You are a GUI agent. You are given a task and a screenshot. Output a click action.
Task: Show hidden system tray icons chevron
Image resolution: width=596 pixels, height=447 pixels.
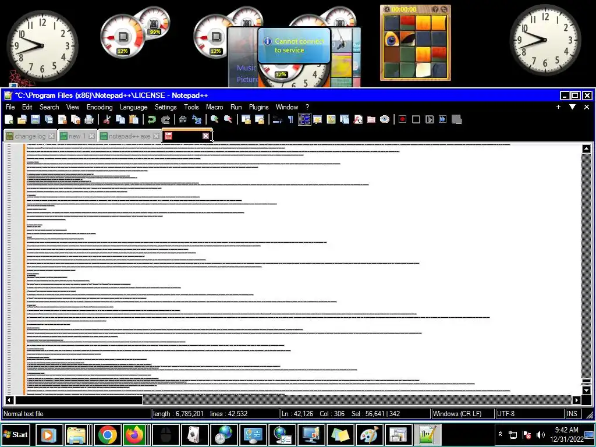tap(500, 434)
